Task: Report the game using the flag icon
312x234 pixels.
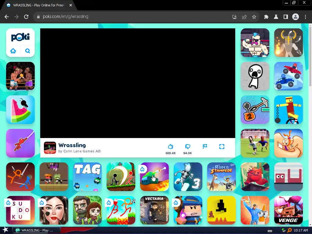Action: [x=205, y=147]
